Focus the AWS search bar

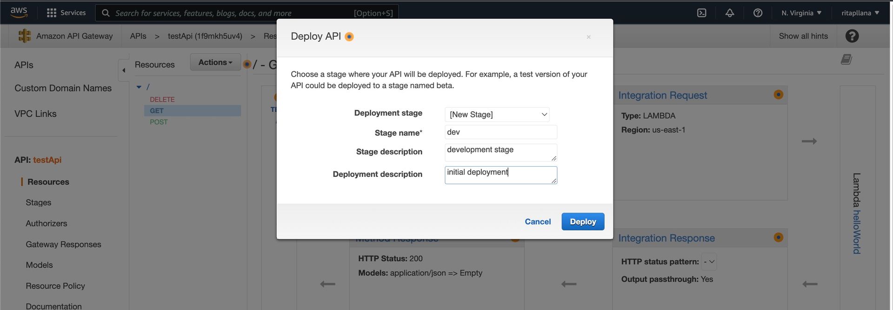247,13
